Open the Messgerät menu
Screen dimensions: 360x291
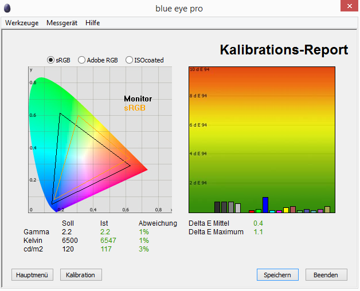pyautogui.click(x=61, y=23)
